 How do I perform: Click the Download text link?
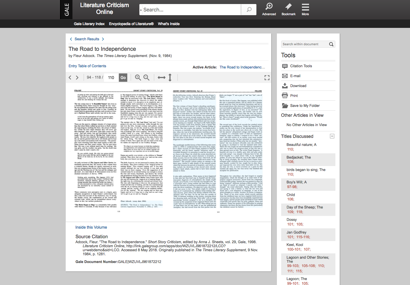coord(298,86)
